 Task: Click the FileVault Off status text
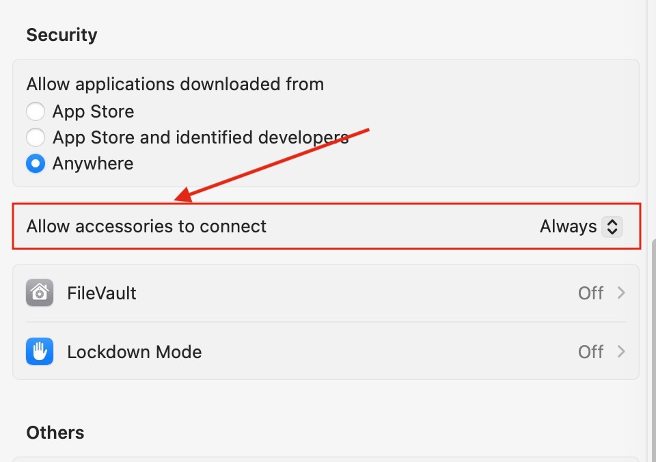pos(590,293)
